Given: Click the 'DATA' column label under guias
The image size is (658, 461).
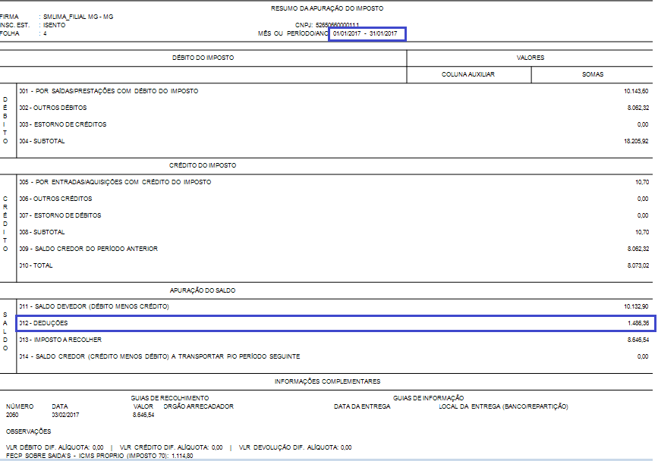Looking at the screenshot, I should (x=60, y=406).
